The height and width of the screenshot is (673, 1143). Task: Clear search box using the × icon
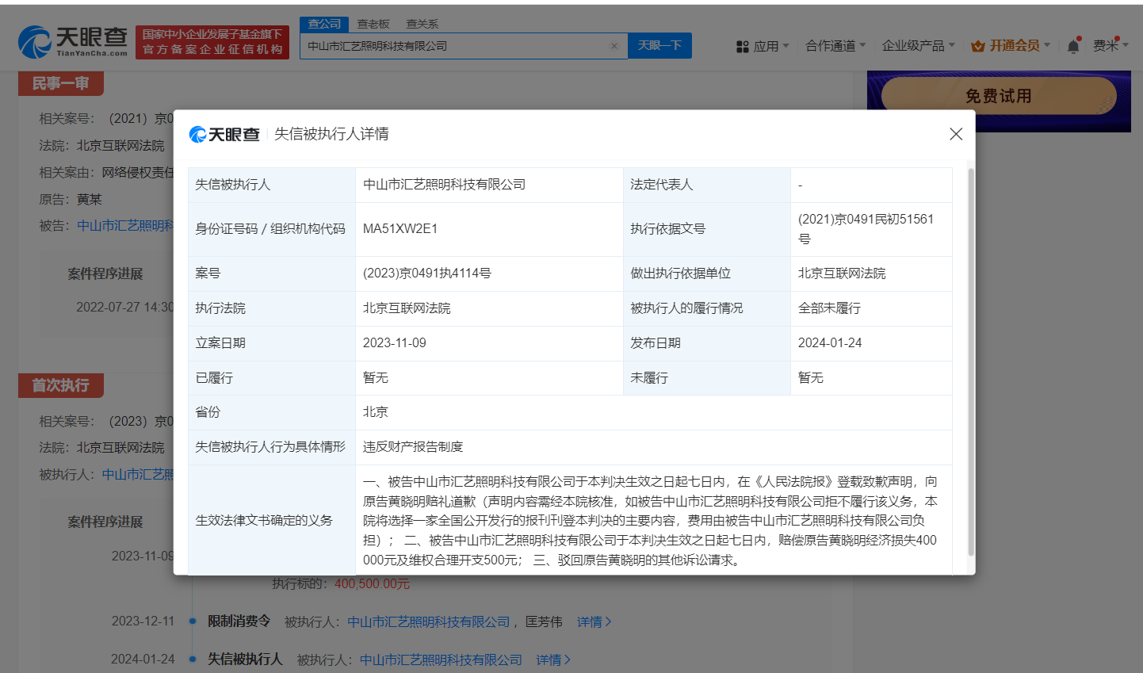(614, 45)
